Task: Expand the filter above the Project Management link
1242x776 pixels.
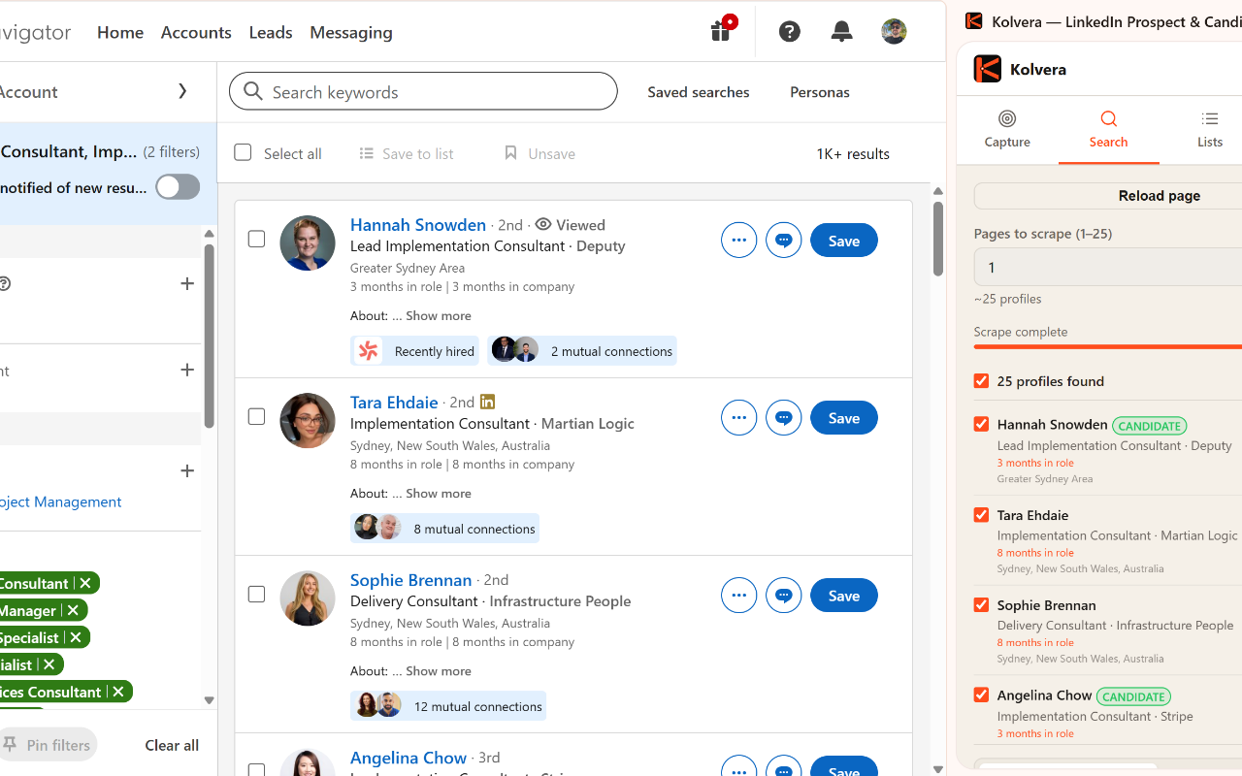Action: [x=187, y=470]
